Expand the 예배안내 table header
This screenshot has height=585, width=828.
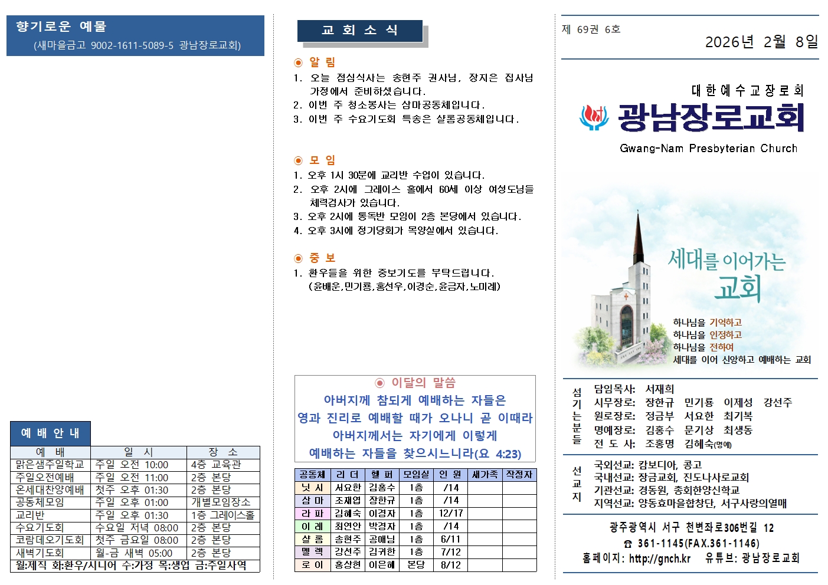[x=50, y=433]
